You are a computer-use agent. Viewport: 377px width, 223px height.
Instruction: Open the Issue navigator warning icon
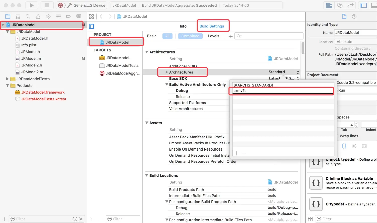pos(38,16)
